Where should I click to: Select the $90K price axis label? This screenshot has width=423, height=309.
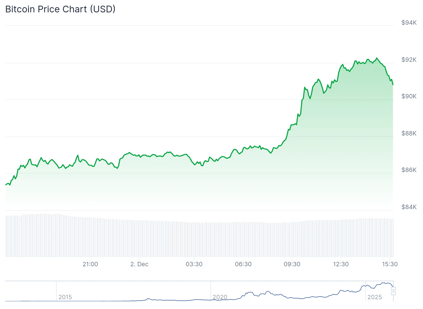(x=409, y=96)
